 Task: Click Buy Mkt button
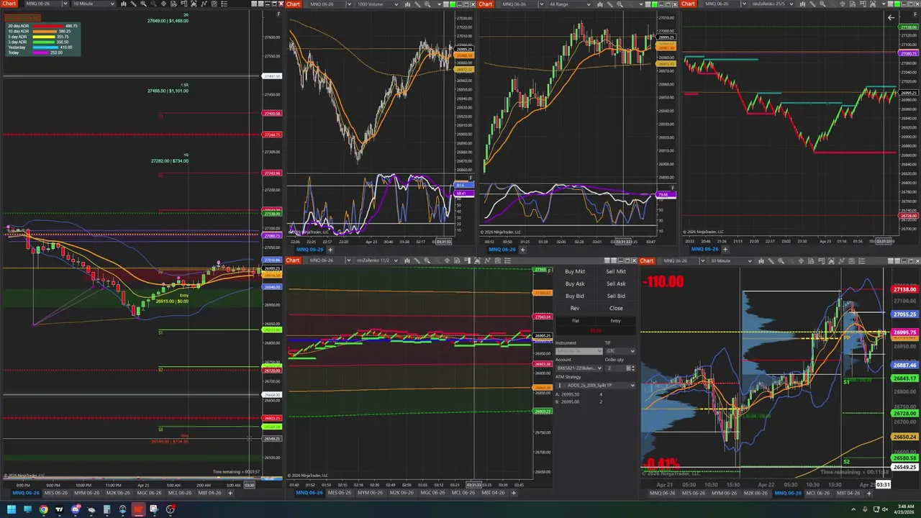pyautogui.click(x=575, y=271)
